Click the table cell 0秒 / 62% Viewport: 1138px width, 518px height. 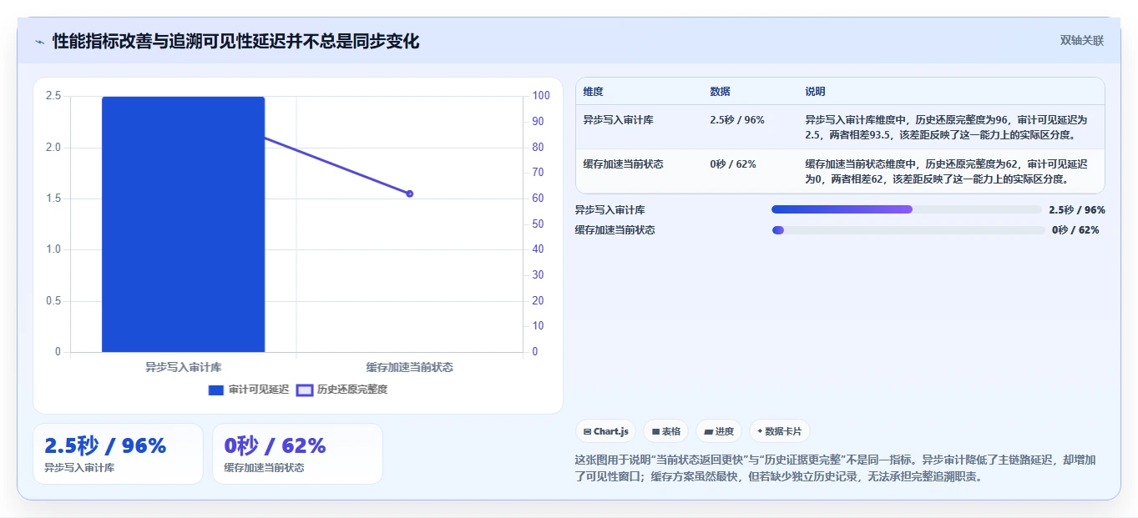coord(733,164)
